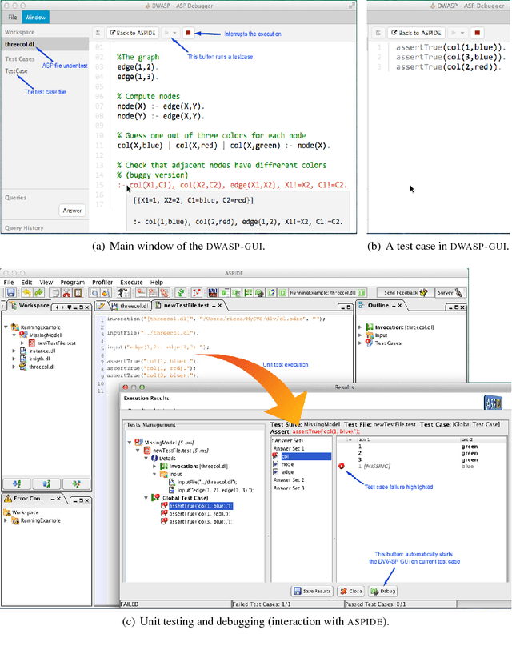Open the Window menu in DWASP
The width and height of the screenshot is (512, 646).
(x=35, y=18)
